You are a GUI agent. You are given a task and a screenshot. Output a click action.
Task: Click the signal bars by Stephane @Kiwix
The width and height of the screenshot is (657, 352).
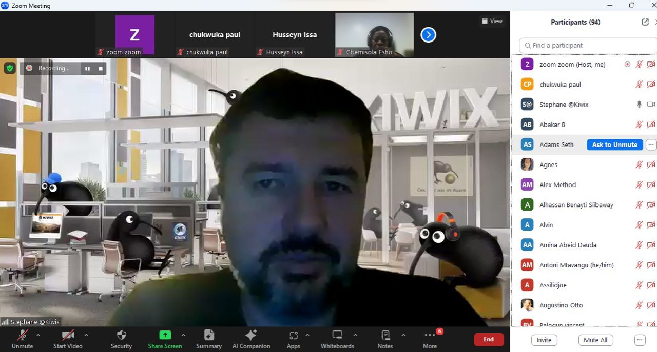(5, 322)
